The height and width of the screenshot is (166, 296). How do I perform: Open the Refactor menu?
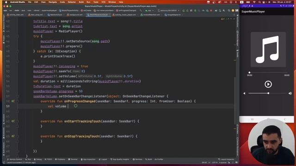pyautogui.click(x=72, y=2)
